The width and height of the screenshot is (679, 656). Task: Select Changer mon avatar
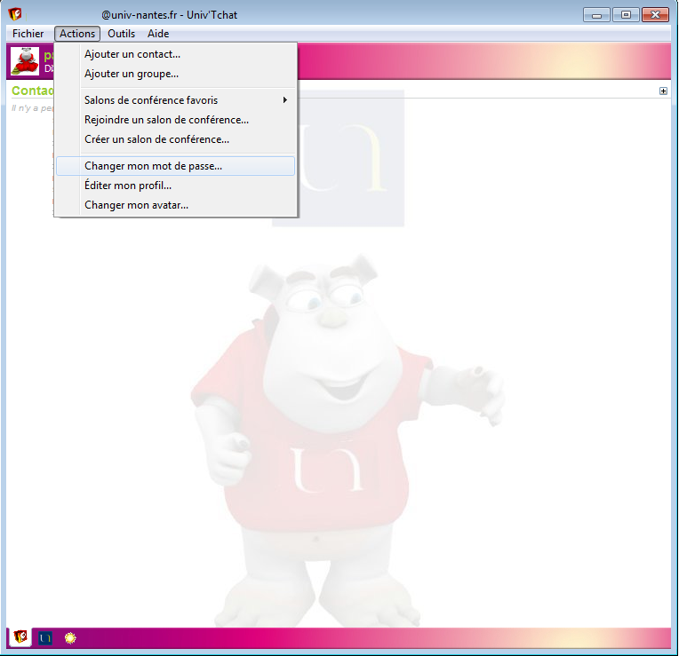click(x=136, y=205)
